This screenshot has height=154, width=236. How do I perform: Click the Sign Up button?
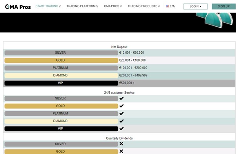click(x=224, y=7)
